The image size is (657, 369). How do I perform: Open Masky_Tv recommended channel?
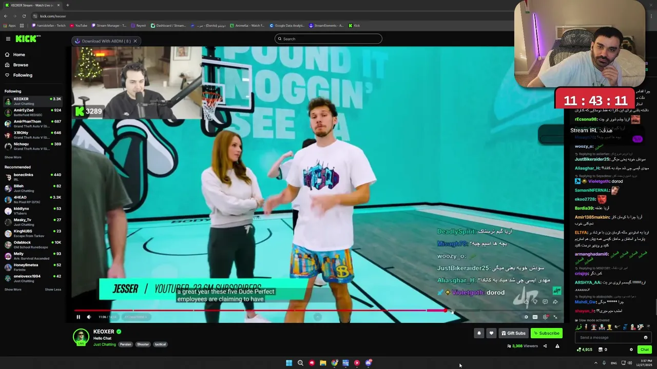[33, 222]
